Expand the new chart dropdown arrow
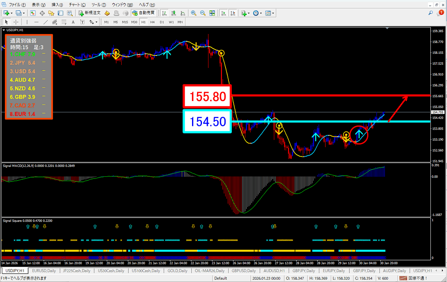This screenshot has height=282, width=447. click(x=11, y=13)
